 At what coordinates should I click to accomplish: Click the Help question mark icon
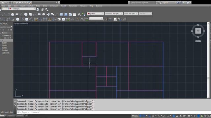pos(188,3)
